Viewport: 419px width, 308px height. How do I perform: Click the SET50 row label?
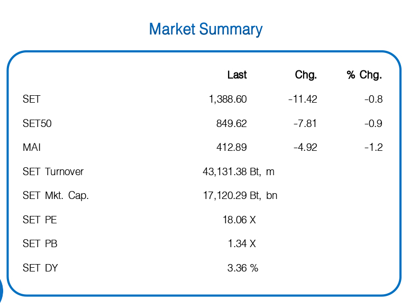(x=37, y=123)
